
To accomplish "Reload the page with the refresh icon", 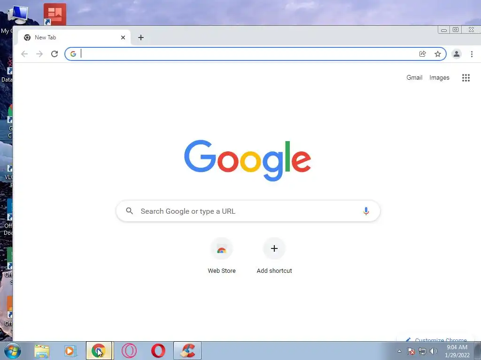I will click(x=54, y=54).
